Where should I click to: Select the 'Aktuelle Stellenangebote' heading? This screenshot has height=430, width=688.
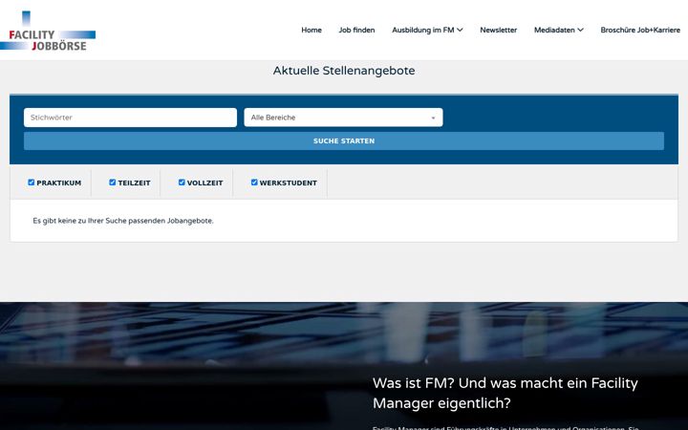click(x=344, y=71)
